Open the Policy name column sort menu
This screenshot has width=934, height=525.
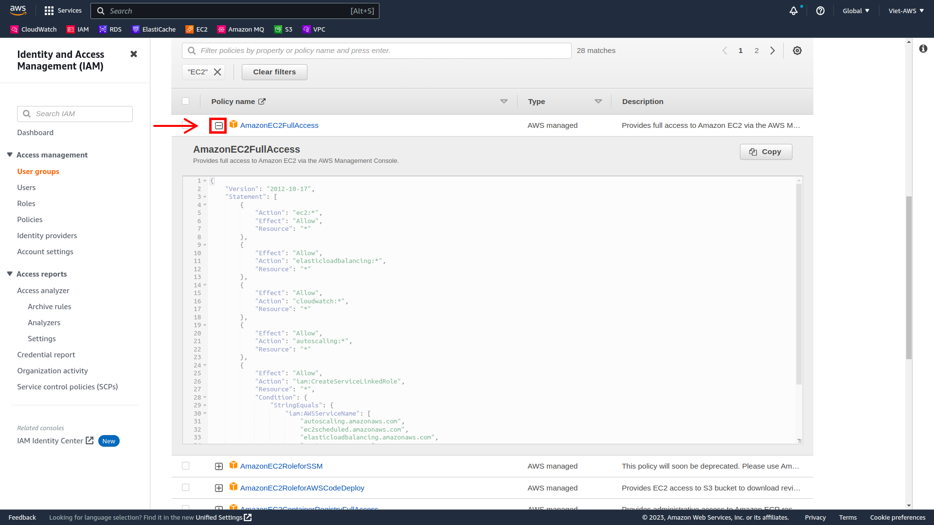[x=504, y=102]
